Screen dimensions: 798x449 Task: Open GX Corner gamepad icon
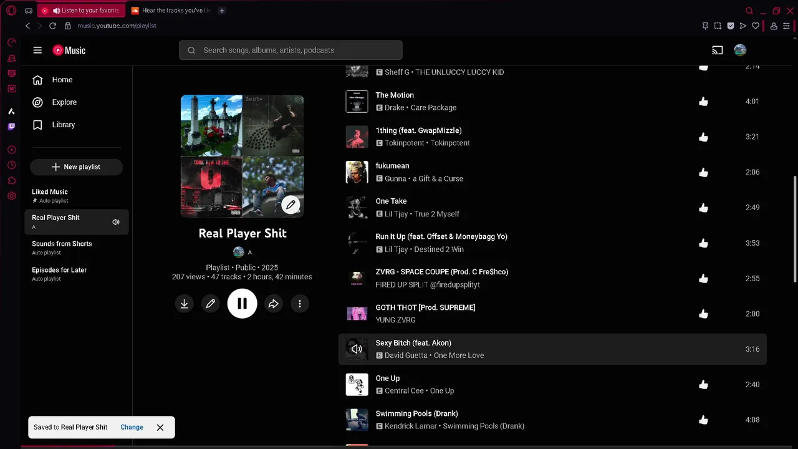click(x=29, y=11)
